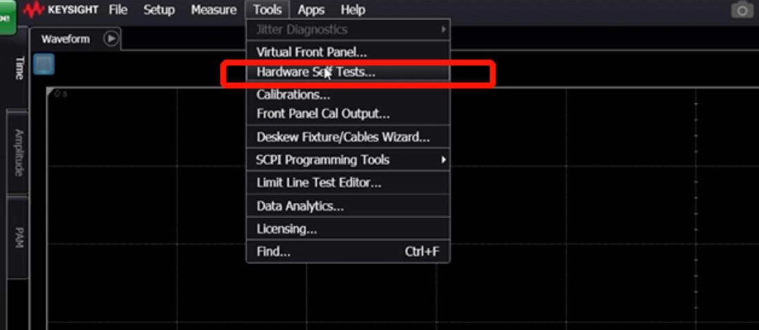759x330 pixels.
Task: Launch the Deskew Fixture/Cables Wizard
Action: (343, 137)
